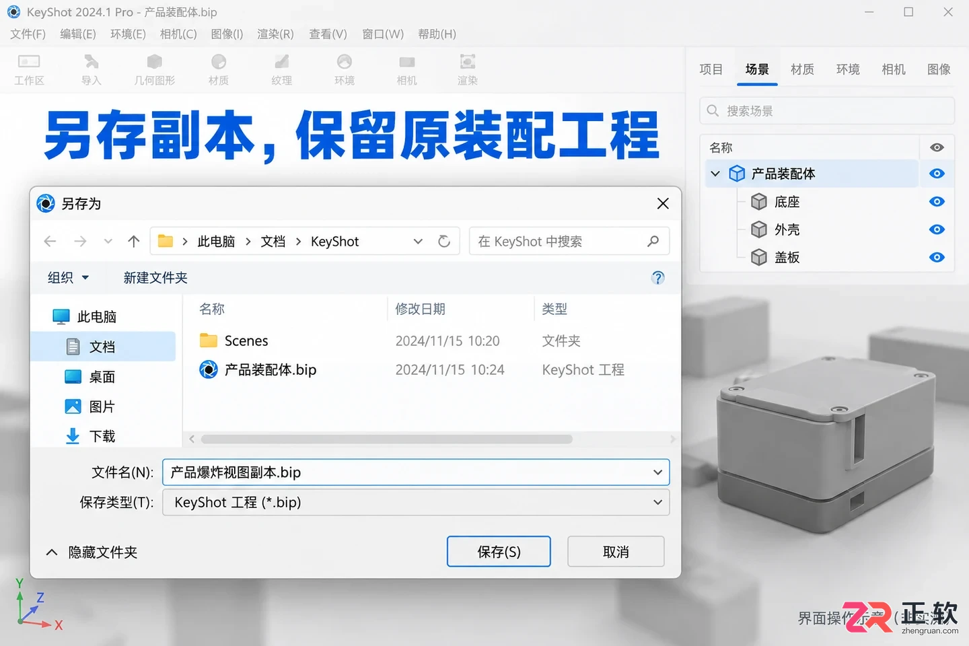The height and width of the screenshot is (646, 969).
Task: Click the 纹理 texture toolbar icon
Action: point(282,70)
